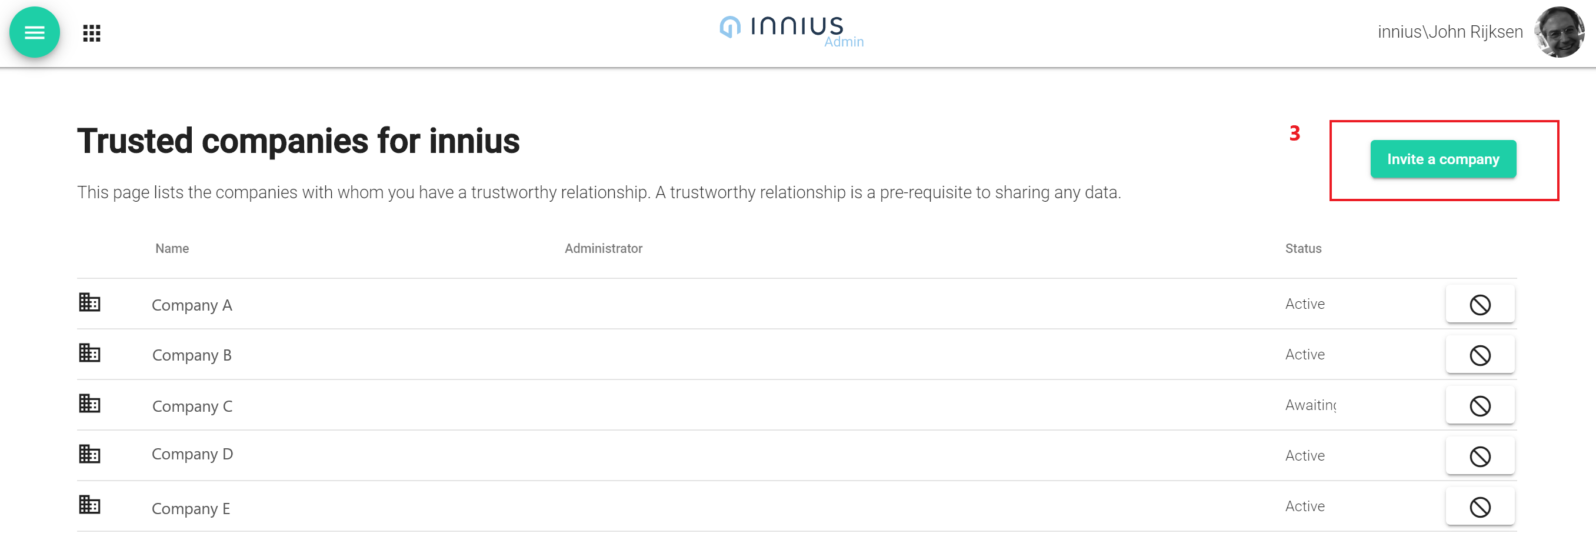Screen dimensions: 1596x560
Task: Sort by Status column header
Action: [x=1303, y=248]
